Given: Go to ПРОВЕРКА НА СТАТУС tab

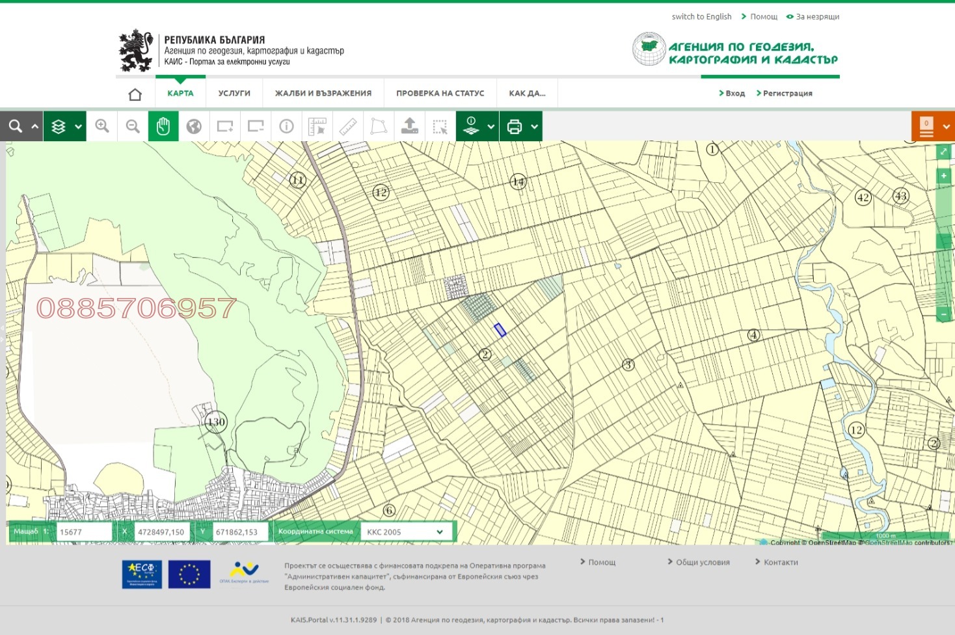Looking at the screenshot, I should point(440,93).
